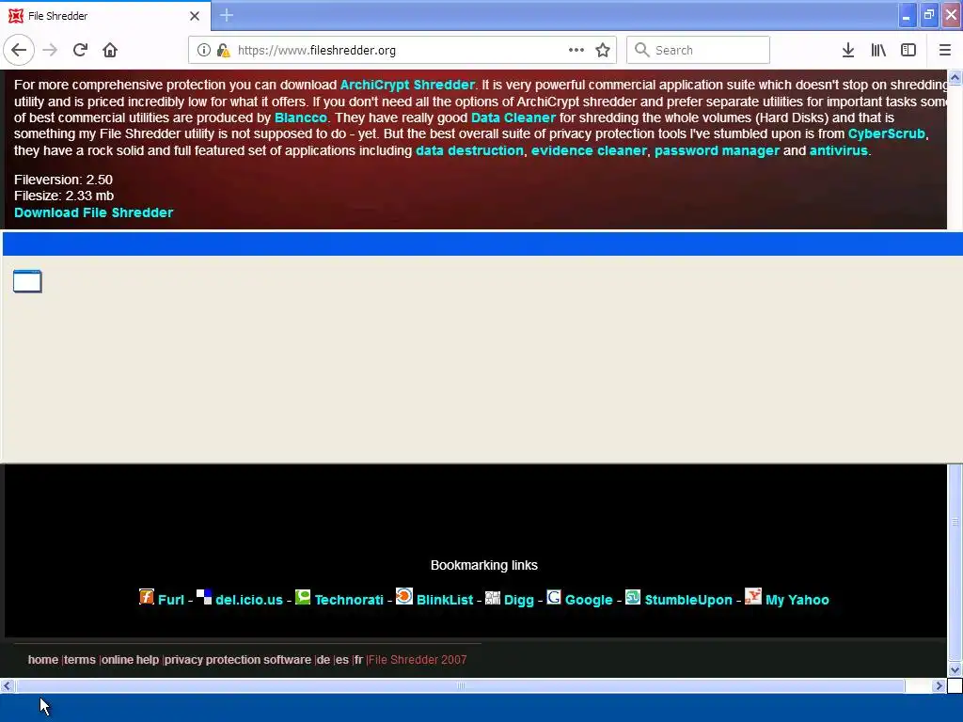Open the antivirus link
Screen dimensions: 963x722
click(x=838, y=150)
